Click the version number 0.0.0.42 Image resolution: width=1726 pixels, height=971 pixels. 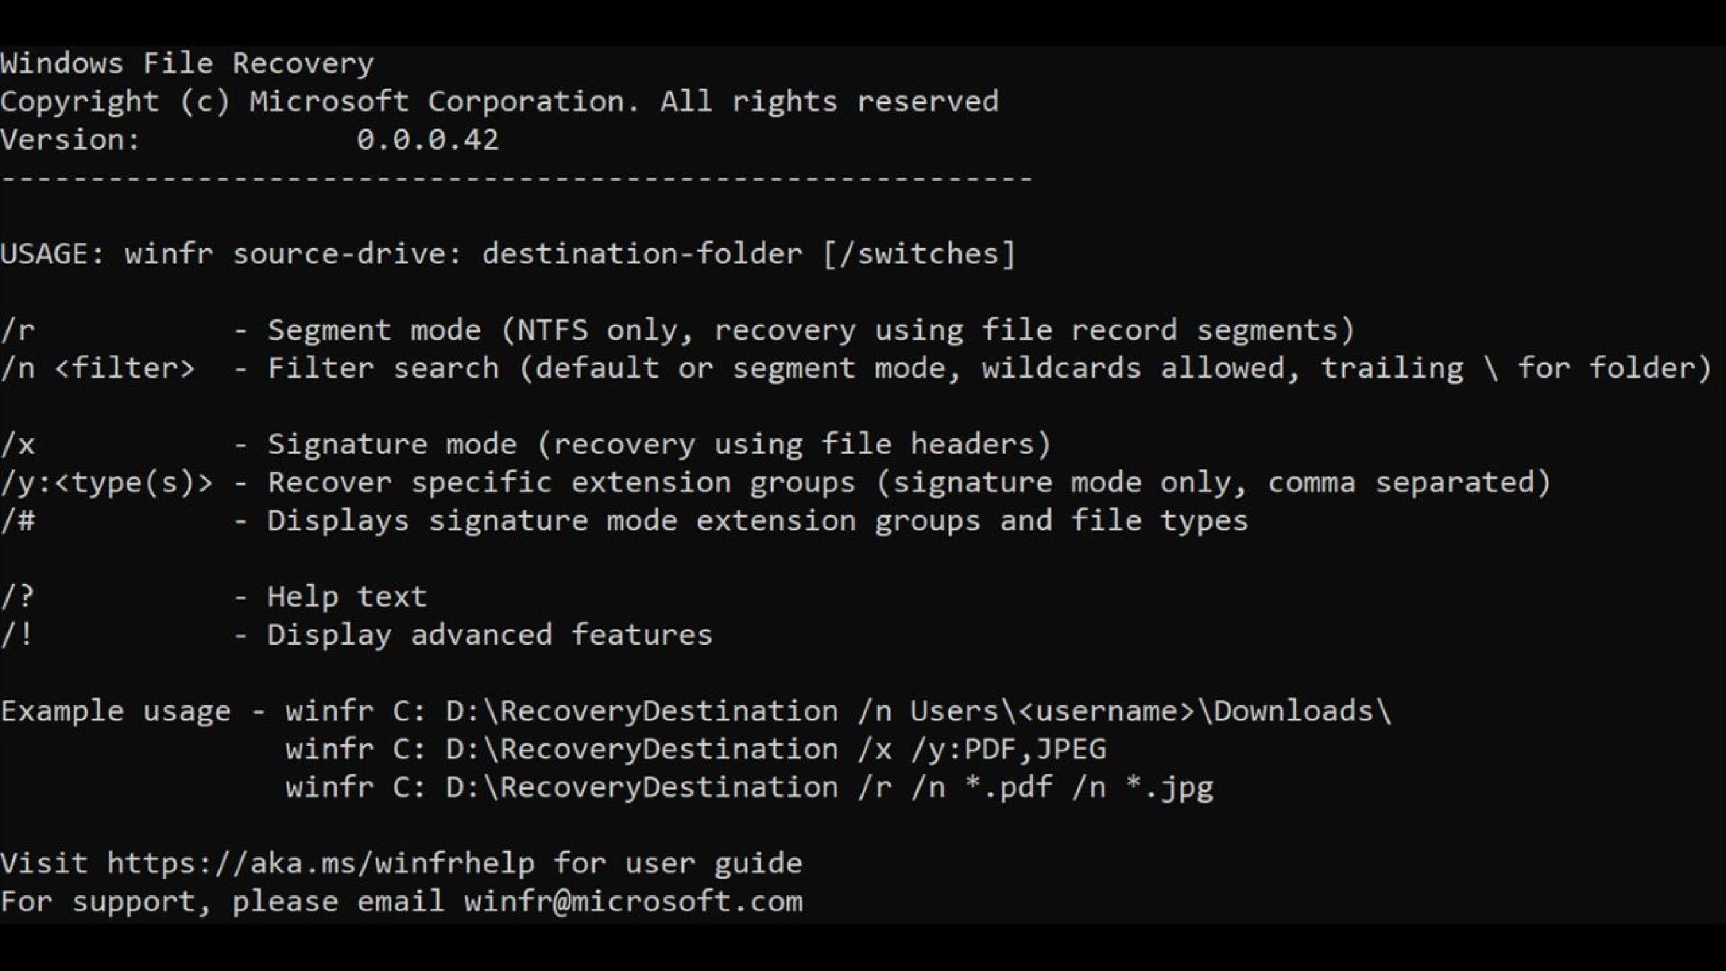pos(428,140)
